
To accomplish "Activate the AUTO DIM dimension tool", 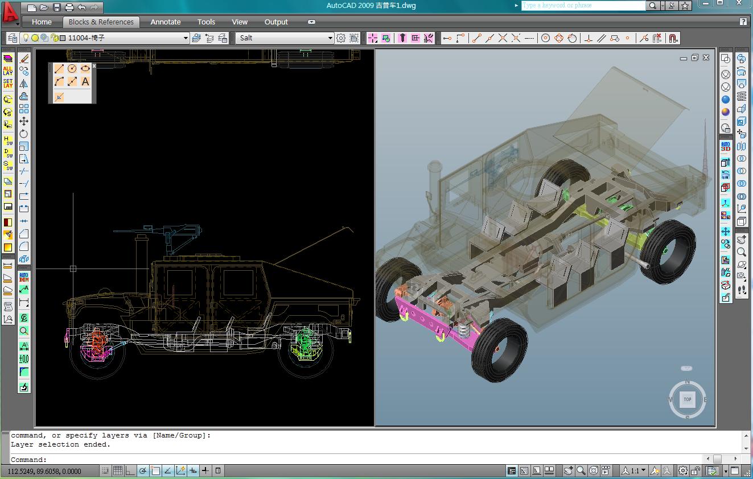I will [x=24, y=277].
